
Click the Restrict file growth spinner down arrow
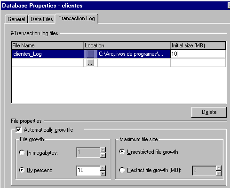[219, 173]
